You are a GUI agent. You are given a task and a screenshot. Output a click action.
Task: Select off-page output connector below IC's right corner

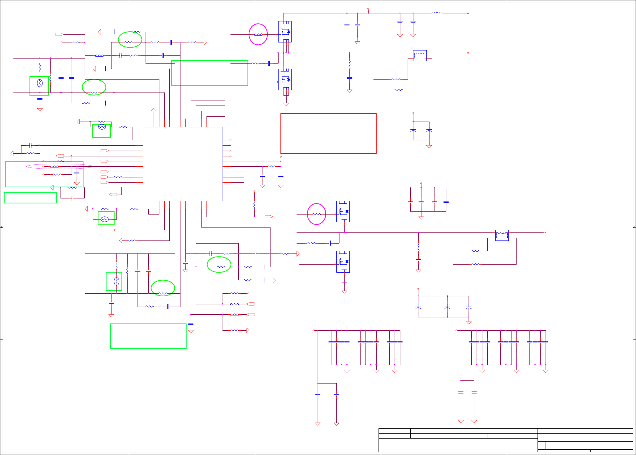coord(269,217)
